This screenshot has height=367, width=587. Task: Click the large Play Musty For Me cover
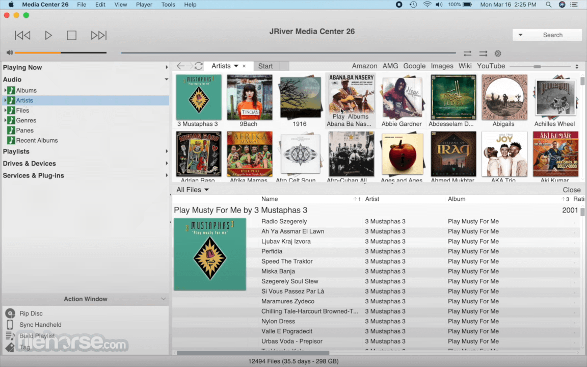210,254
